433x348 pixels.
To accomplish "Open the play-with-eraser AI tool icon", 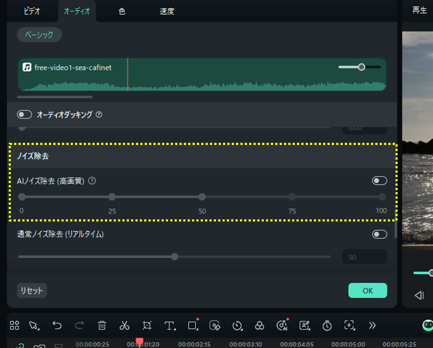I will point(214,325).
